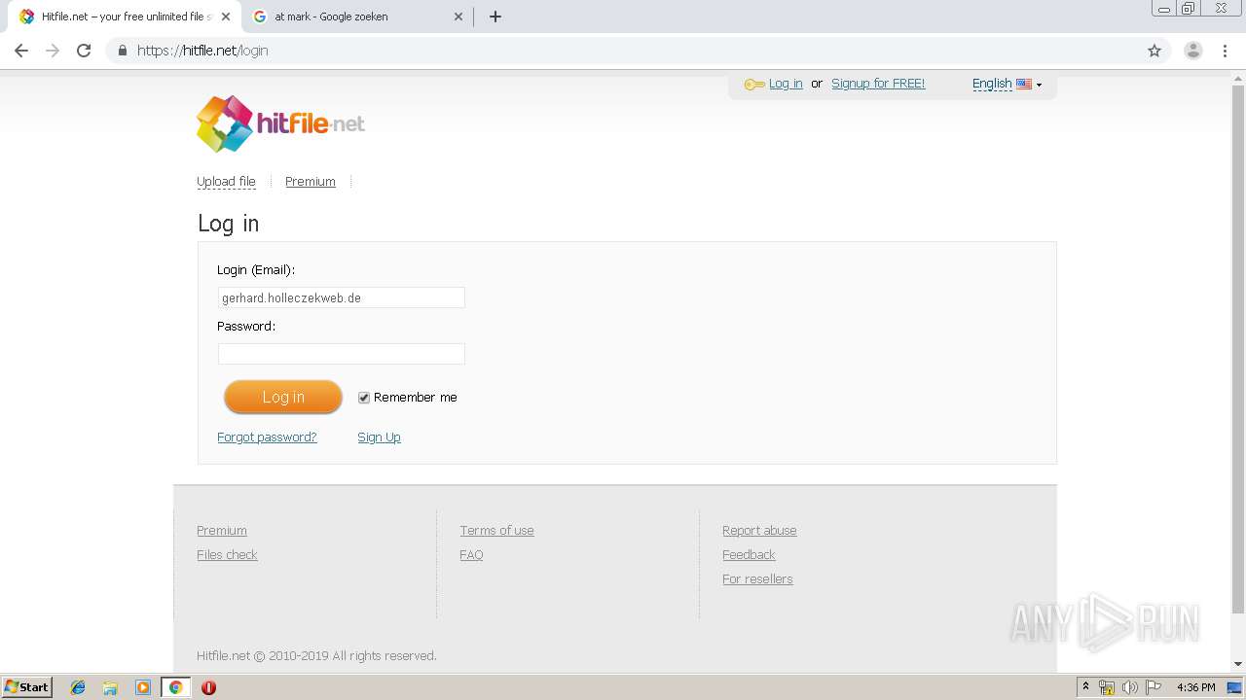Screen dimensions: 1246x700
Task: Click the US flag language icon
Action: (1024, 84)
